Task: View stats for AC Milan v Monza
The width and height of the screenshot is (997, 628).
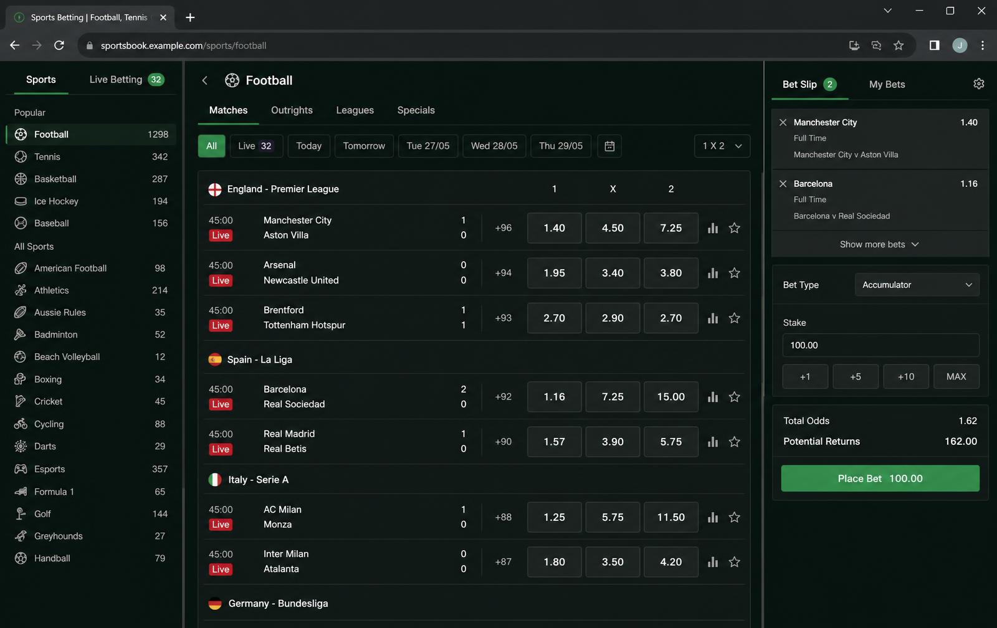Action: [x=713, y=517]
